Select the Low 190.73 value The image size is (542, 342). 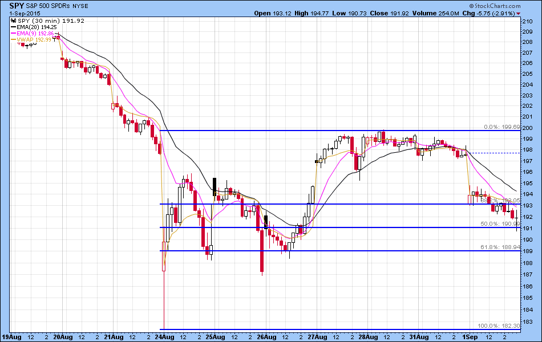pos(350,14)
